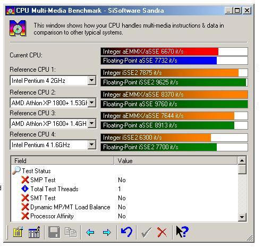Click the results list scrollbar down arrow
Viewport: 272px width, 247px height.
tap(242, 217)
